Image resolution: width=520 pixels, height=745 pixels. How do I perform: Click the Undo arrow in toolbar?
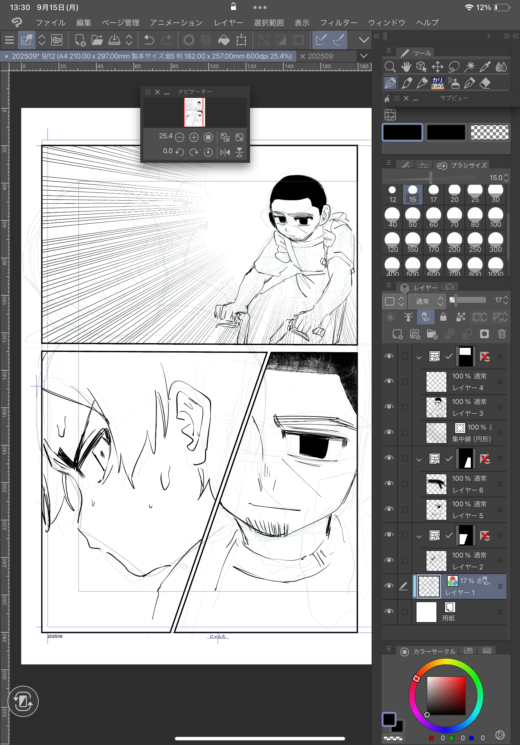(149, 40)
